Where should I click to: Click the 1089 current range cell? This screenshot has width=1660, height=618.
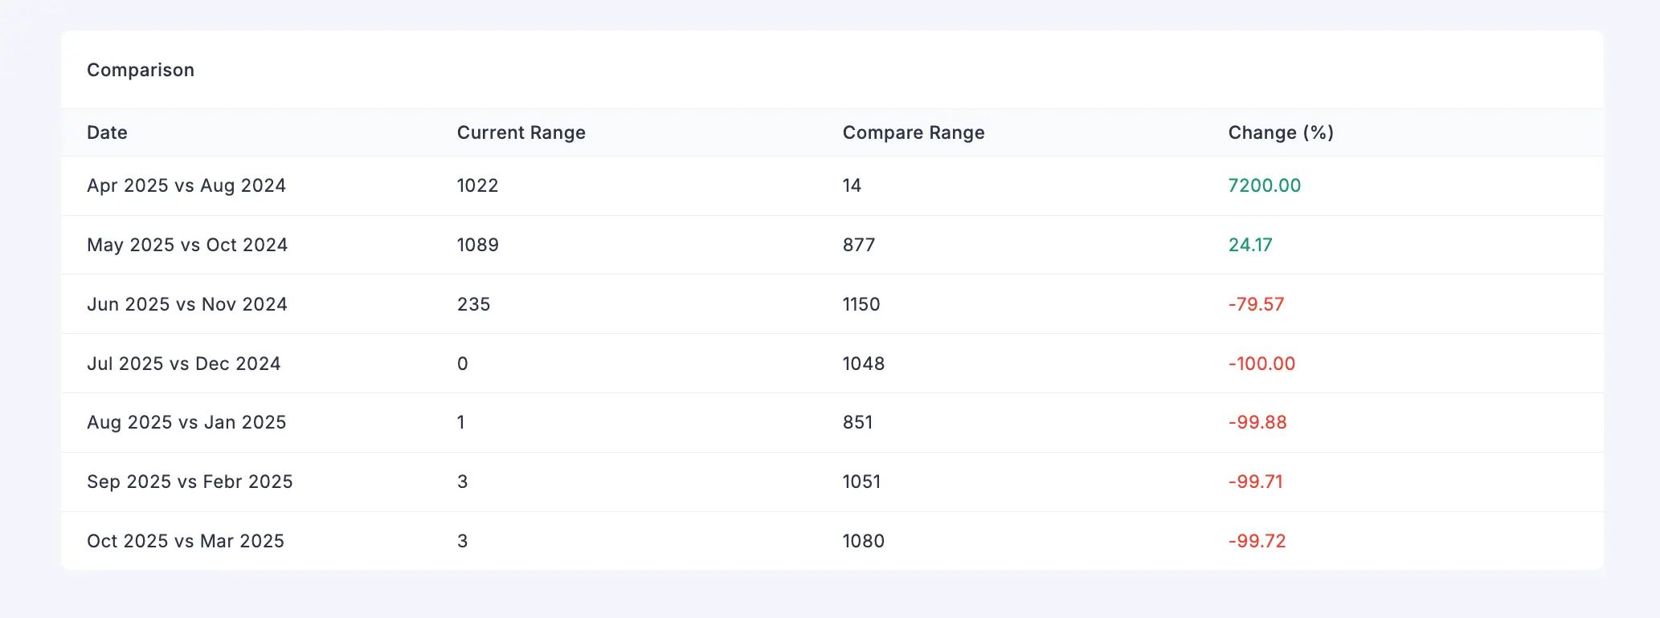tap(477, 245)
